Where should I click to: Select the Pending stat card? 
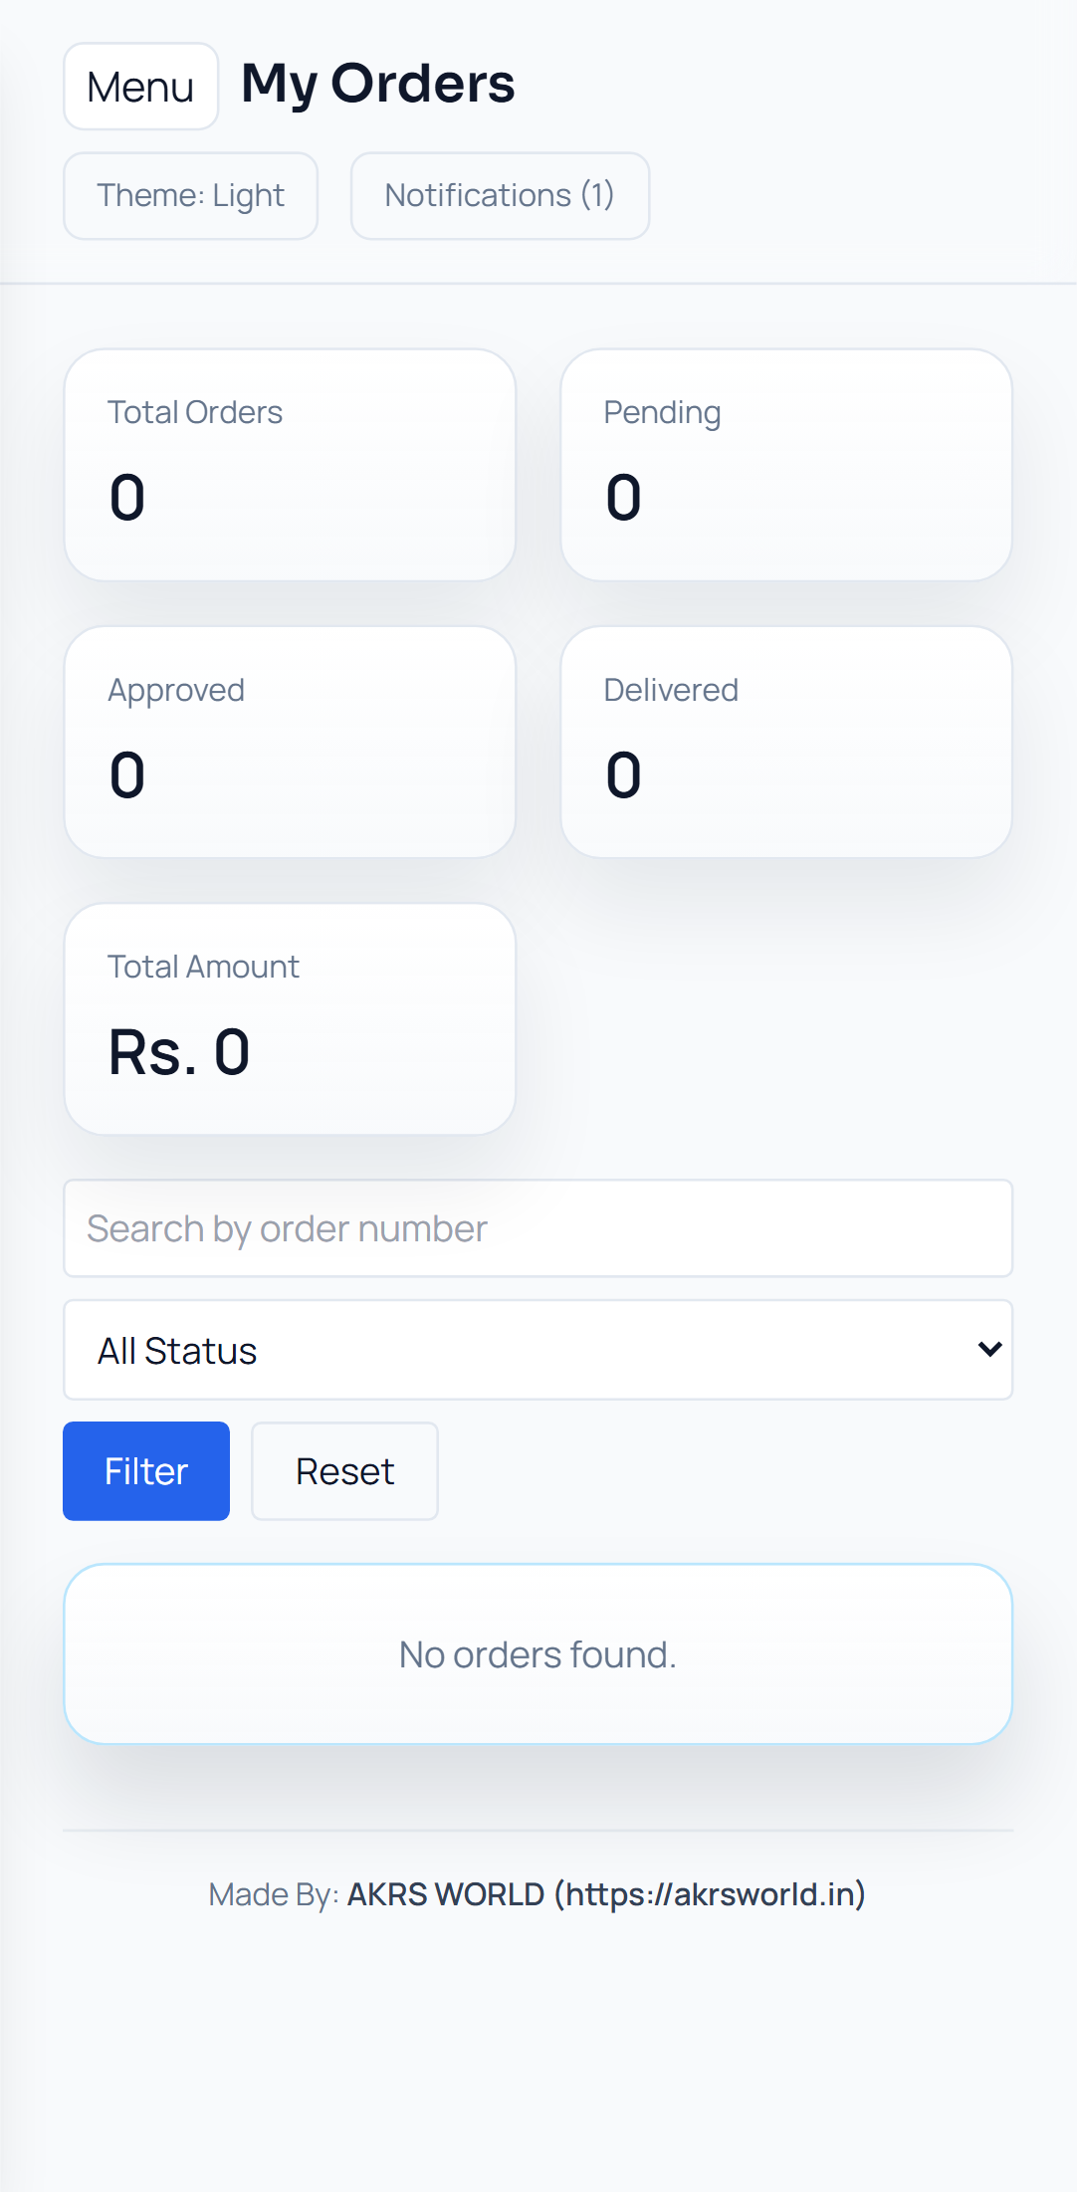(x=786, y=464)
